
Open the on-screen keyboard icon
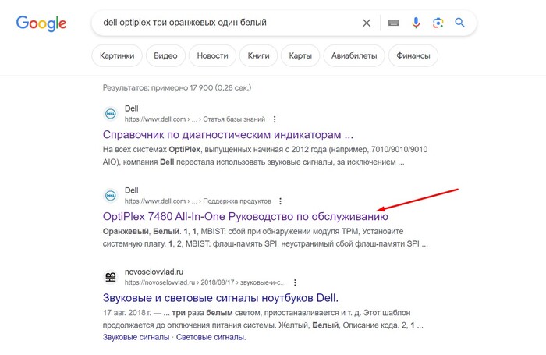point(394,23)
